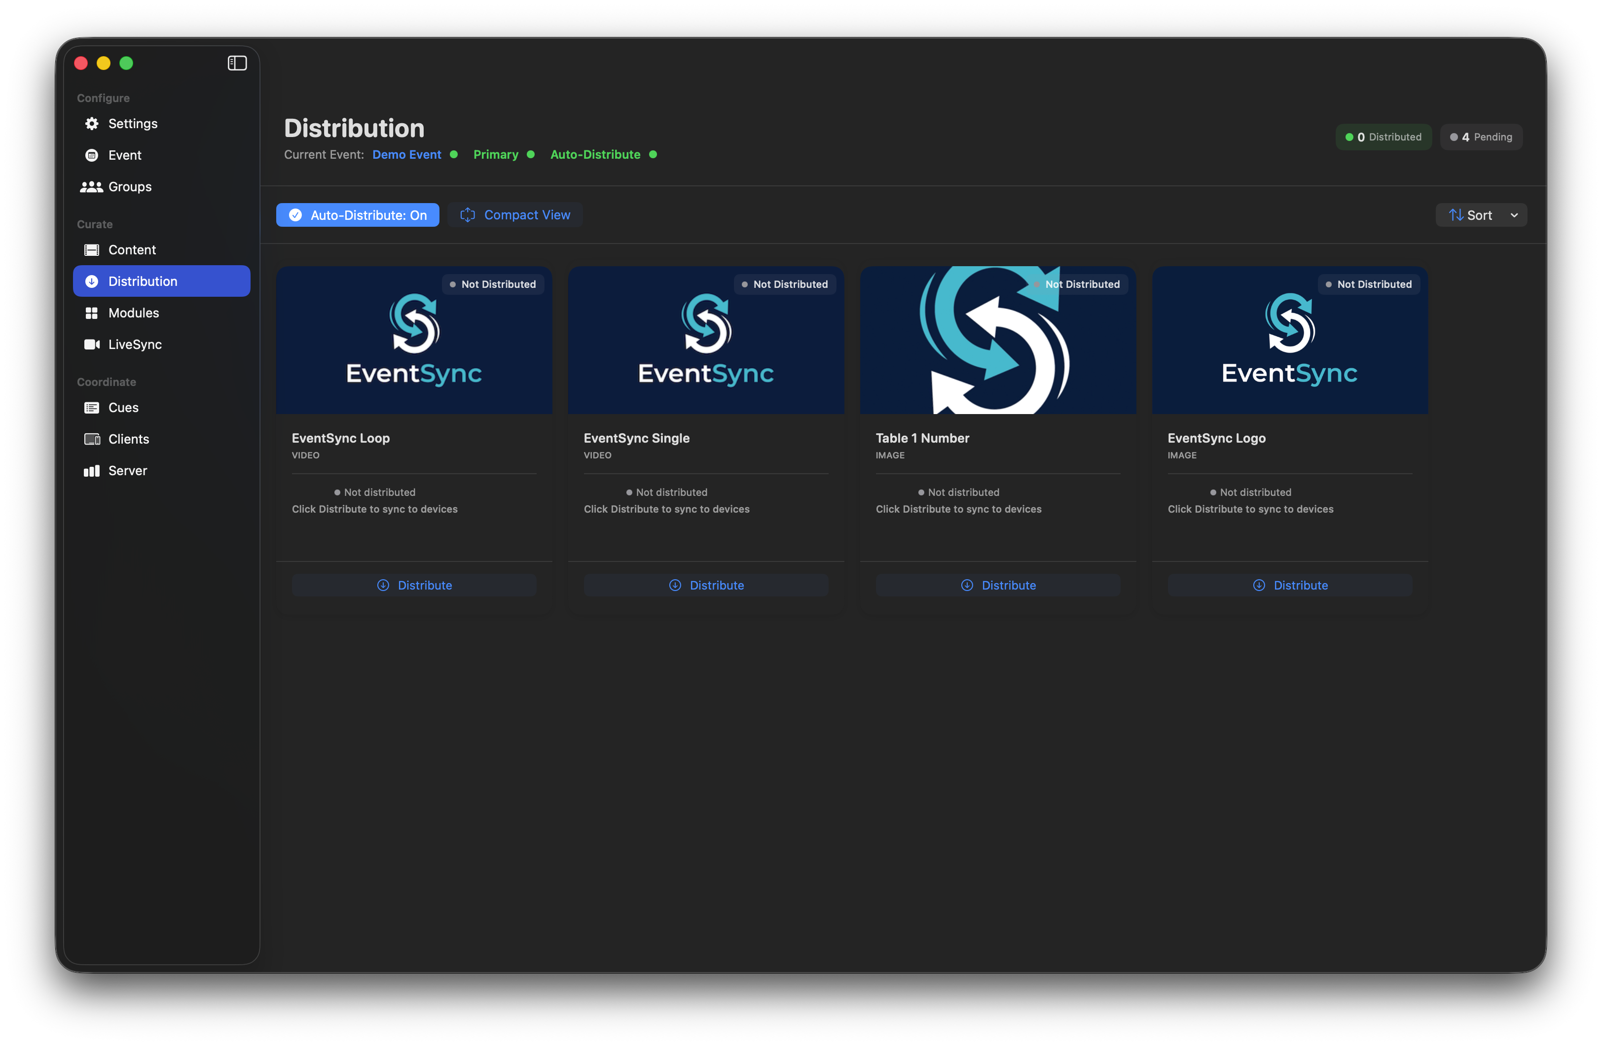This screenshot has height=1046, width=1602.
Task: Click the EventSync Single title text
Action: pyautogui.click(x=637, y=439)
